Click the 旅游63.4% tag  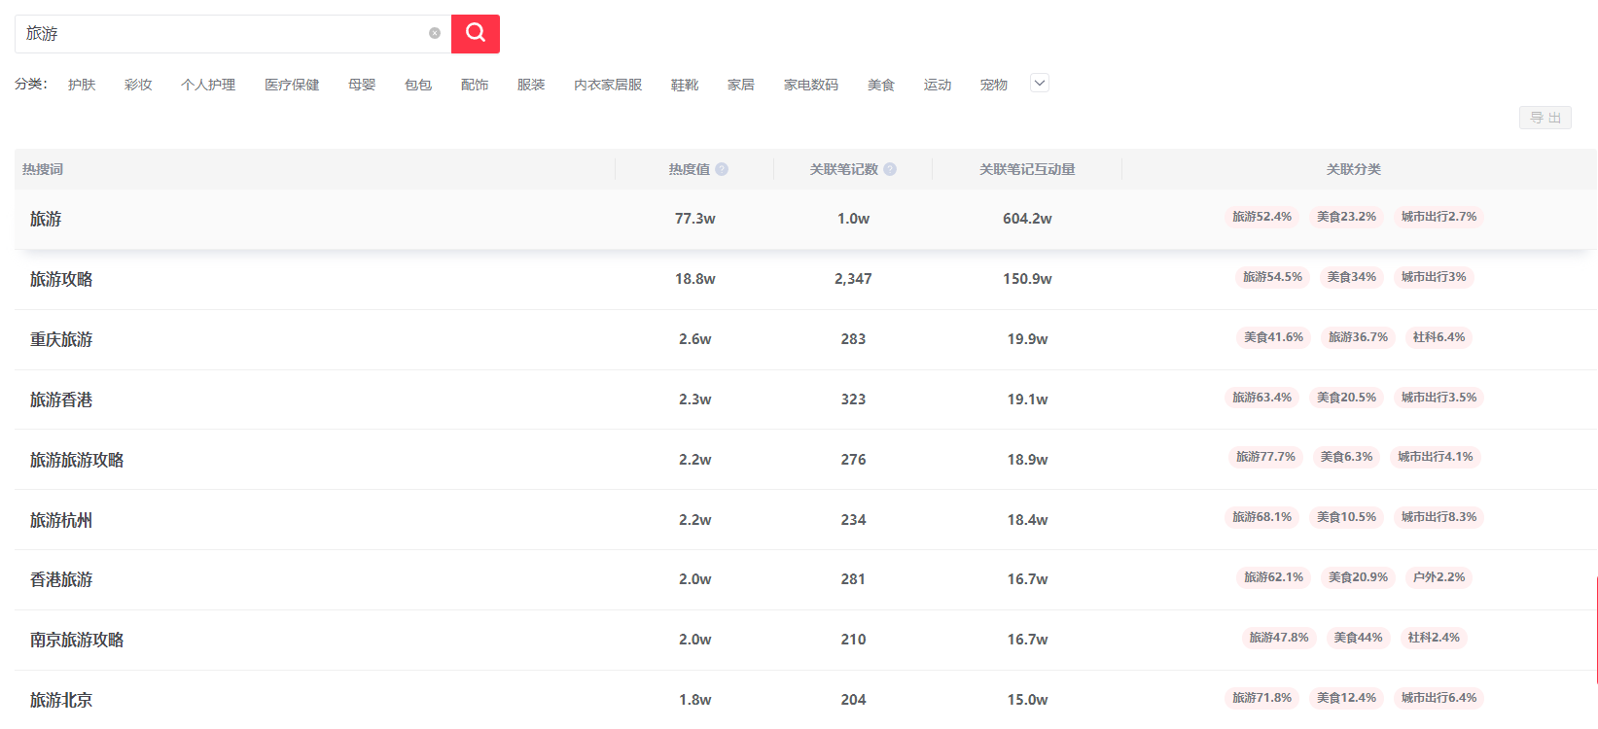(x=1261, y=398)
